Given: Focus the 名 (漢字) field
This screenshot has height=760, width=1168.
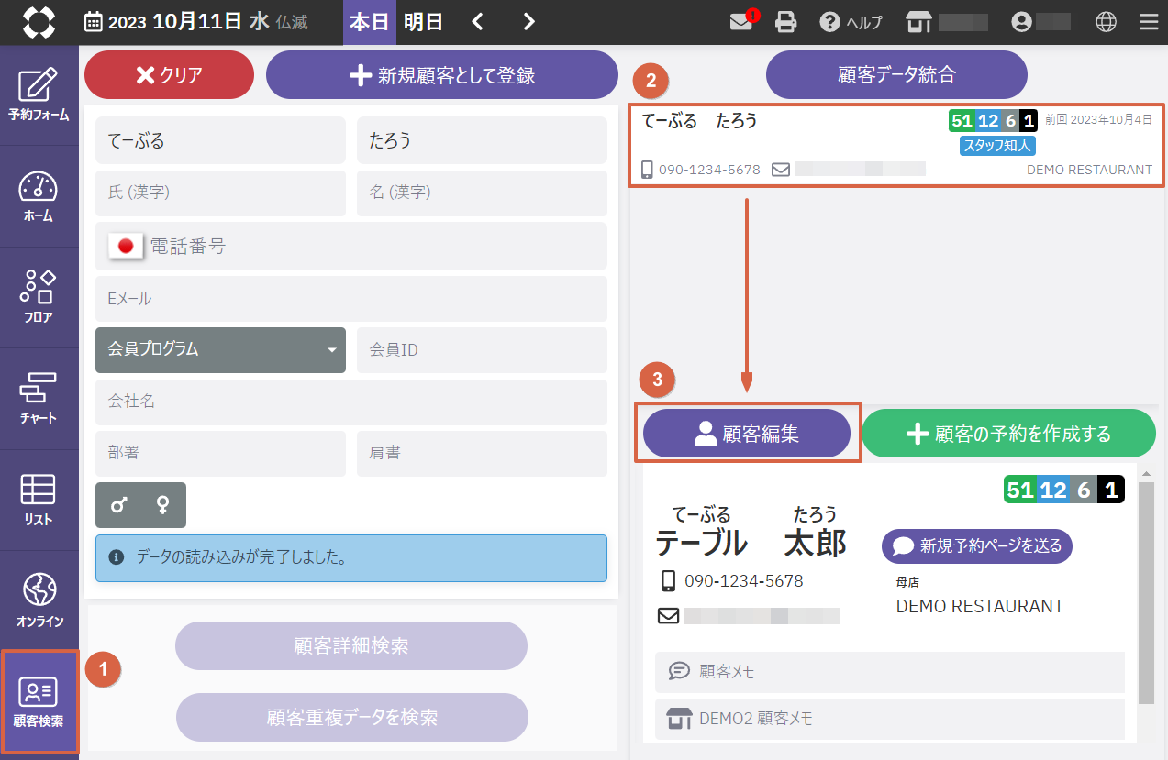Looking at the screenshot, I should (482, 193).
